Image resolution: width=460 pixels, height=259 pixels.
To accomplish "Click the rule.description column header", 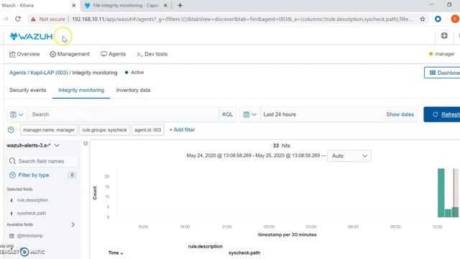I will (x=205, y=246).
